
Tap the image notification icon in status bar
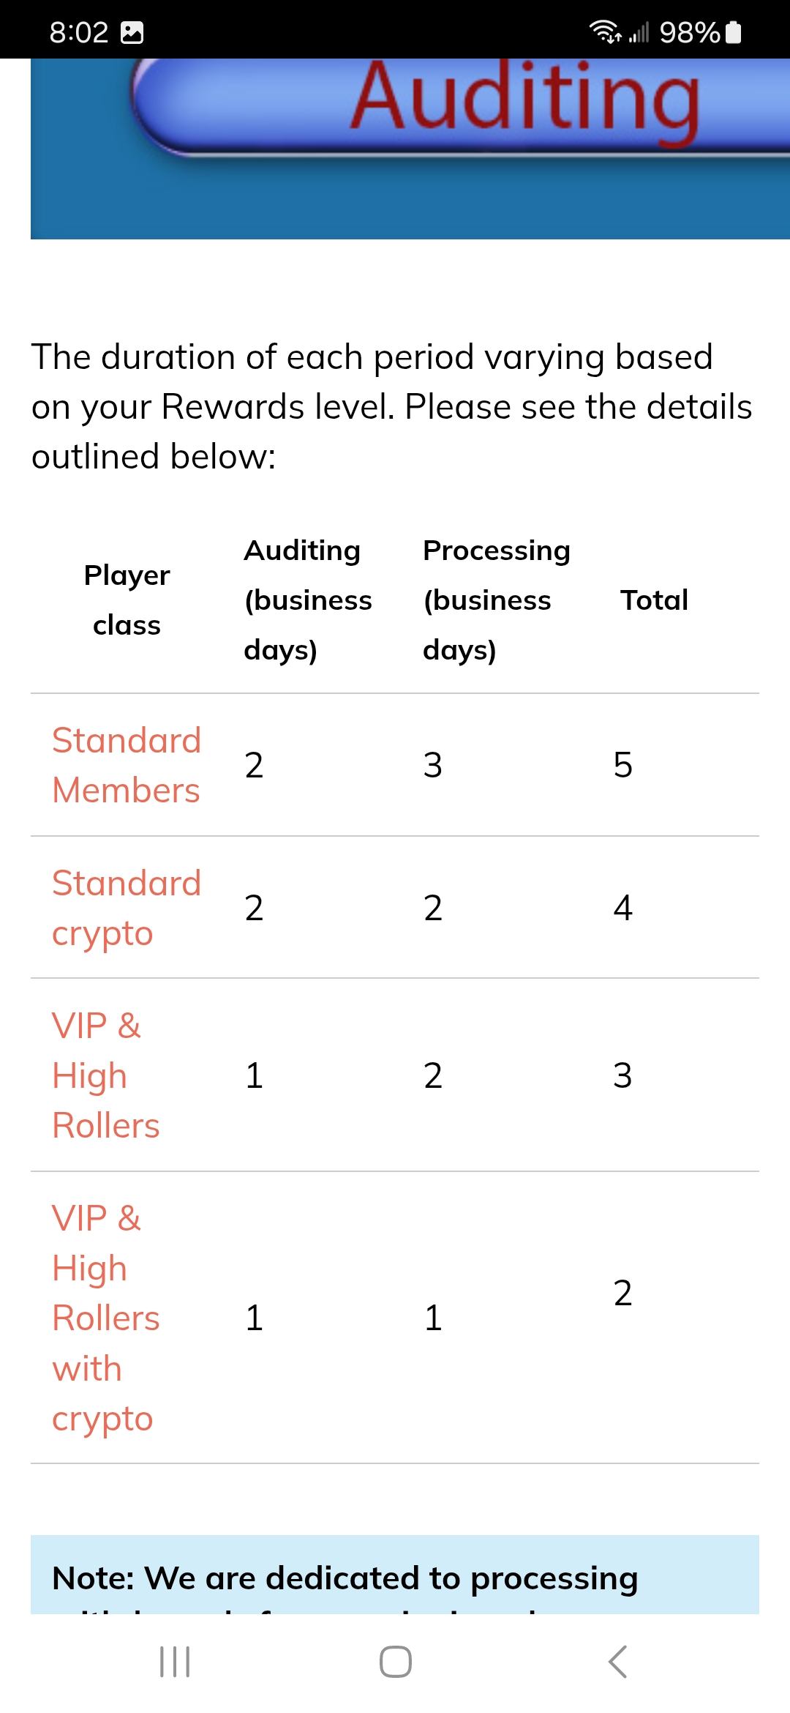pos(132,32)
